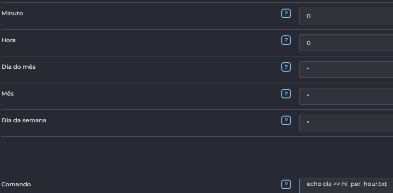
Task: Open the help tooltip for Hora
Action: tap(286, 40)
